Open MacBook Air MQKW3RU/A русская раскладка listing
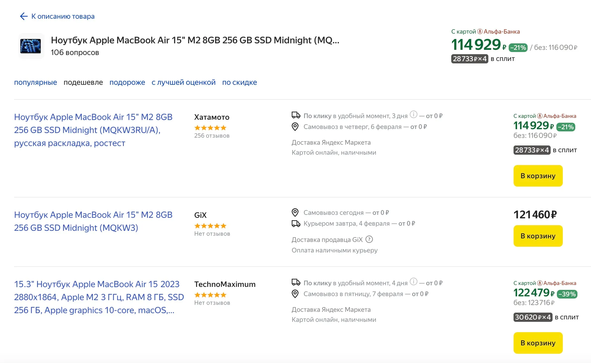 point(93,130)
